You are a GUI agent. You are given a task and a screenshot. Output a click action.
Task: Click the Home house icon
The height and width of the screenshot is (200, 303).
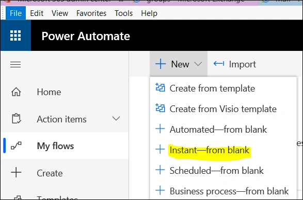tap(16, 92)
